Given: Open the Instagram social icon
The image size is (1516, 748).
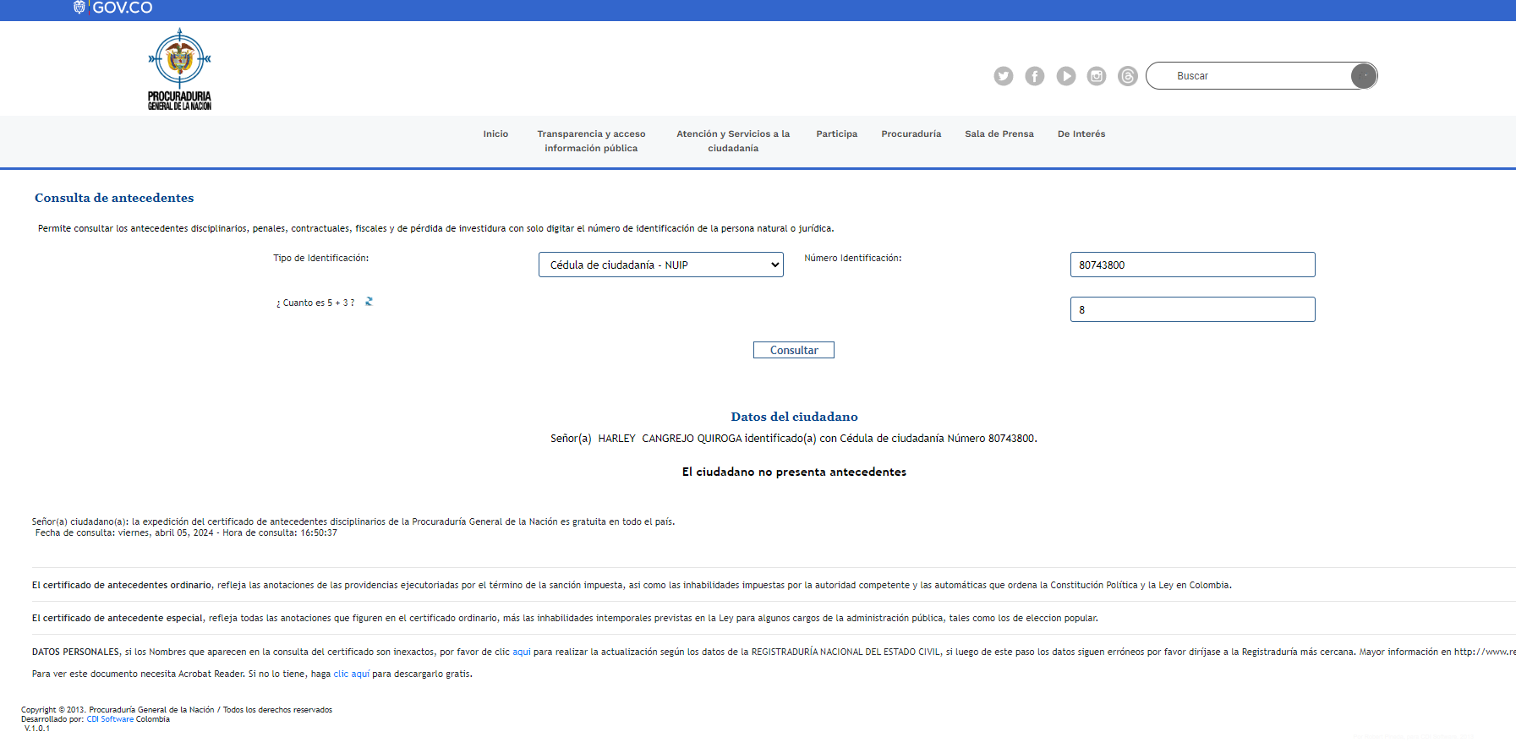Looking at the screenshot, I should pos(1097,76).
